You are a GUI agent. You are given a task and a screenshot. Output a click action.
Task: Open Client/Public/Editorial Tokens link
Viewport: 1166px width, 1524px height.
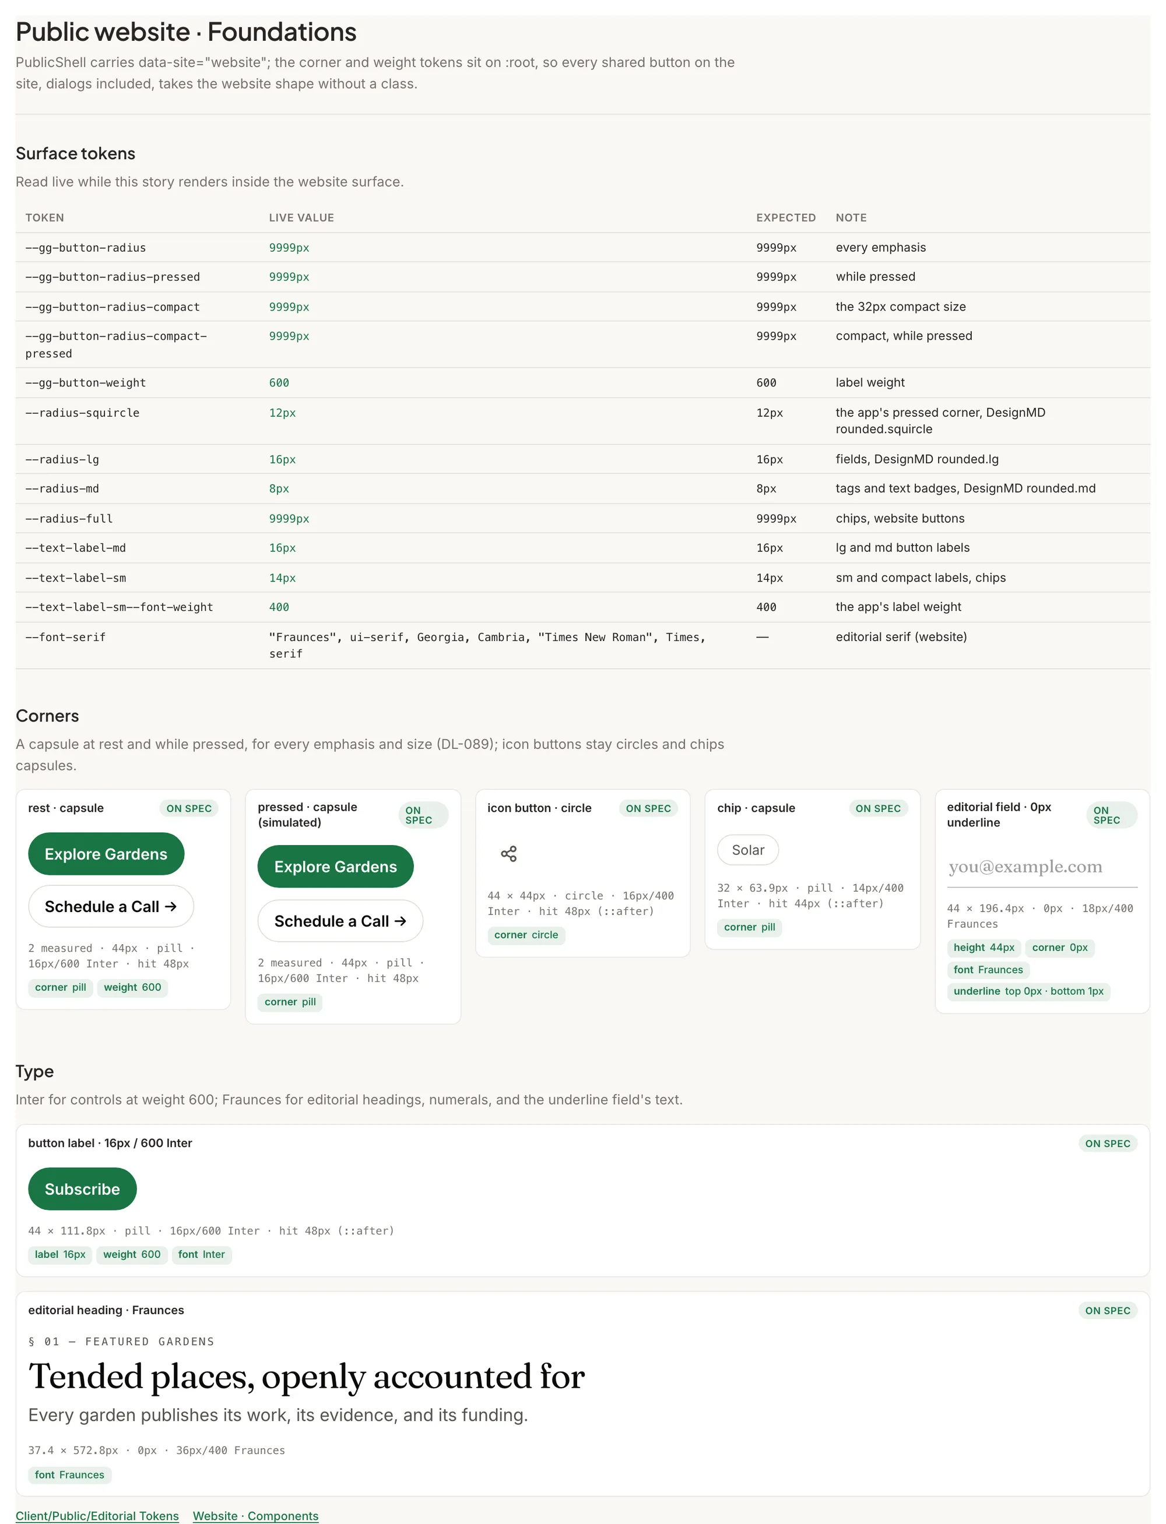pos(97,1516)
